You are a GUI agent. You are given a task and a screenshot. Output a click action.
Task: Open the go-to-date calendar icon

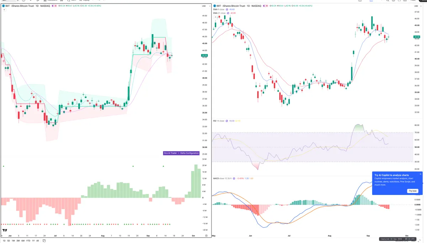pyautogui.click(x=44, y=241)
